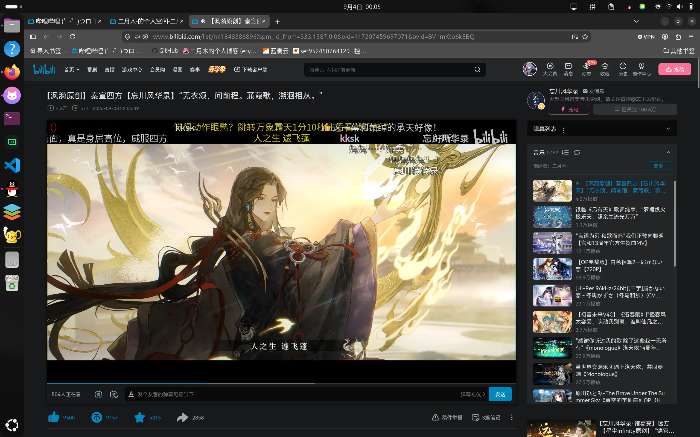The width and height of the screenshot is (700, 437).
Task: Open the 银临《另有天》 playlist thumbnail
Action: [x=552, y=217]
